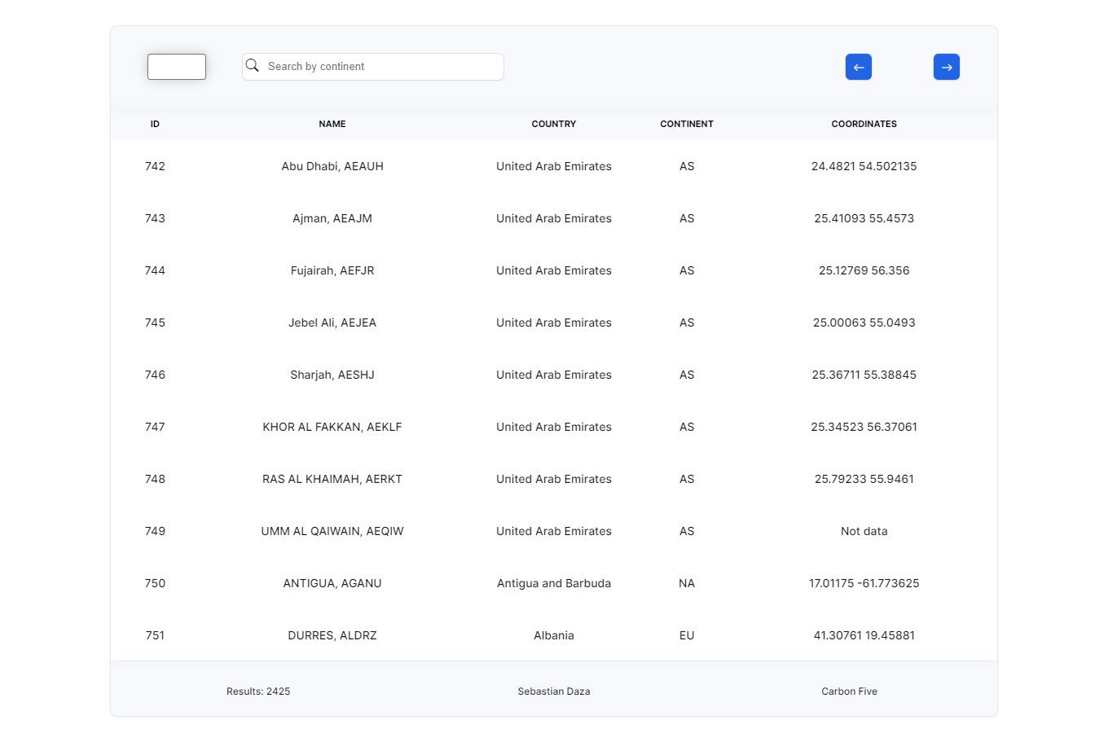Click the right arrow pagination icon
This screenshot has width=1108, height=742.
coord(947,67)
